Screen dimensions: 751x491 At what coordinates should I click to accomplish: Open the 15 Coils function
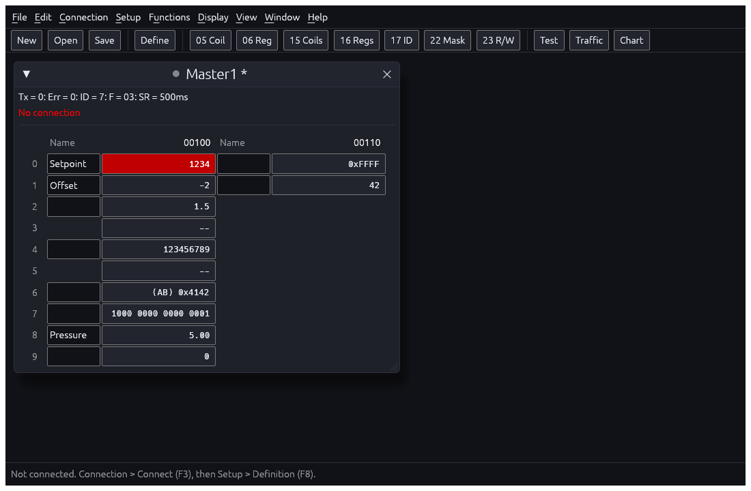click(x=306, y=40)
